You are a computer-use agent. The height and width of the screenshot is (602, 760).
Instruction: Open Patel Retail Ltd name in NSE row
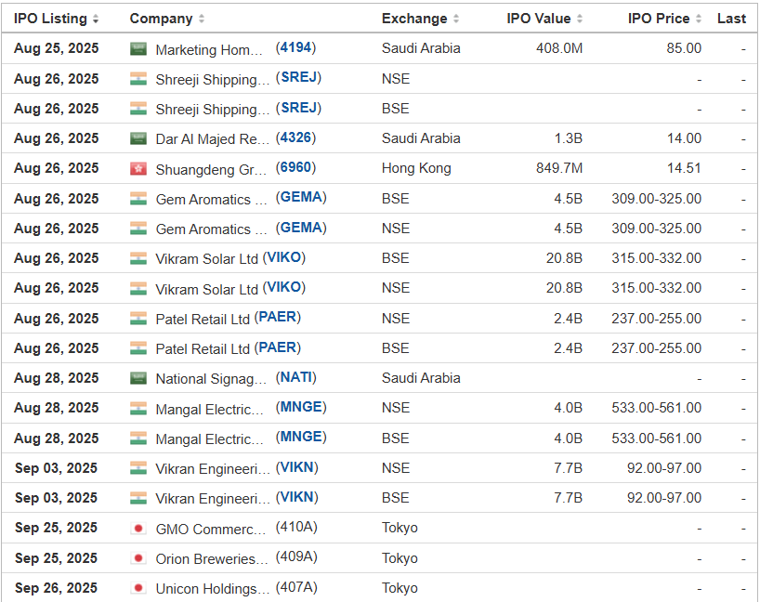click(x=203, y=320)
